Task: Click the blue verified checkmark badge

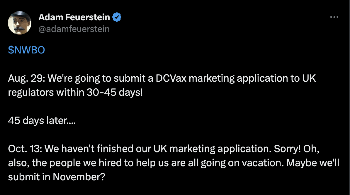Action: click(x=117, y=17)
